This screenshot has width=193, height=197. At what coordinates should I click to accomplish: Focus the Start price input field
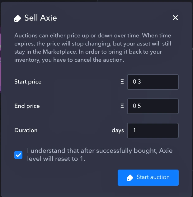click(153, 82)
